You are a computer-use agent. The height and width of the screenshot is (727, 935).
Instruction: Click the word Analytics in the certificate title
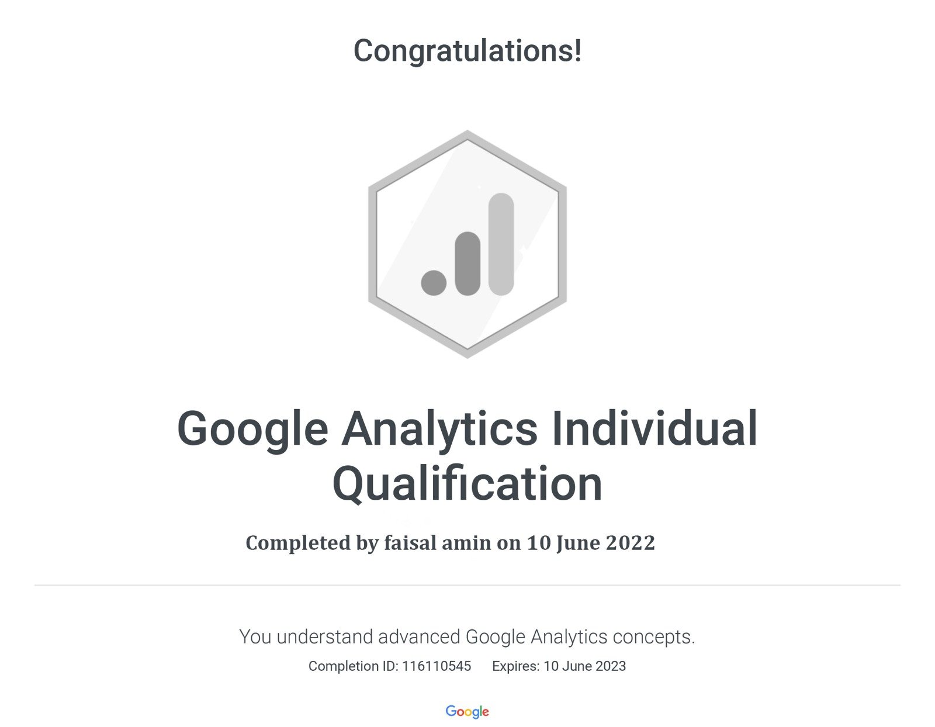[439, 428]
